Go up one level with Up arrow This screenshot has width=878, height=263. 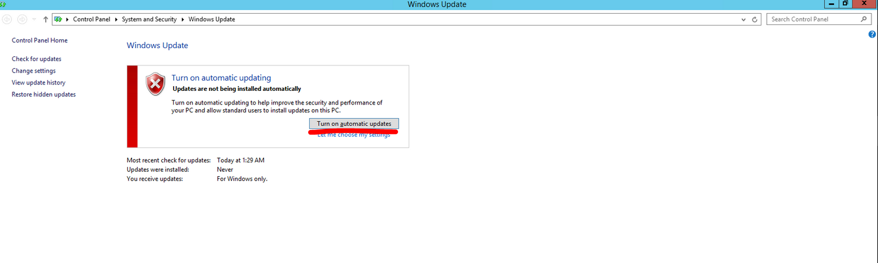click(46, 19)
